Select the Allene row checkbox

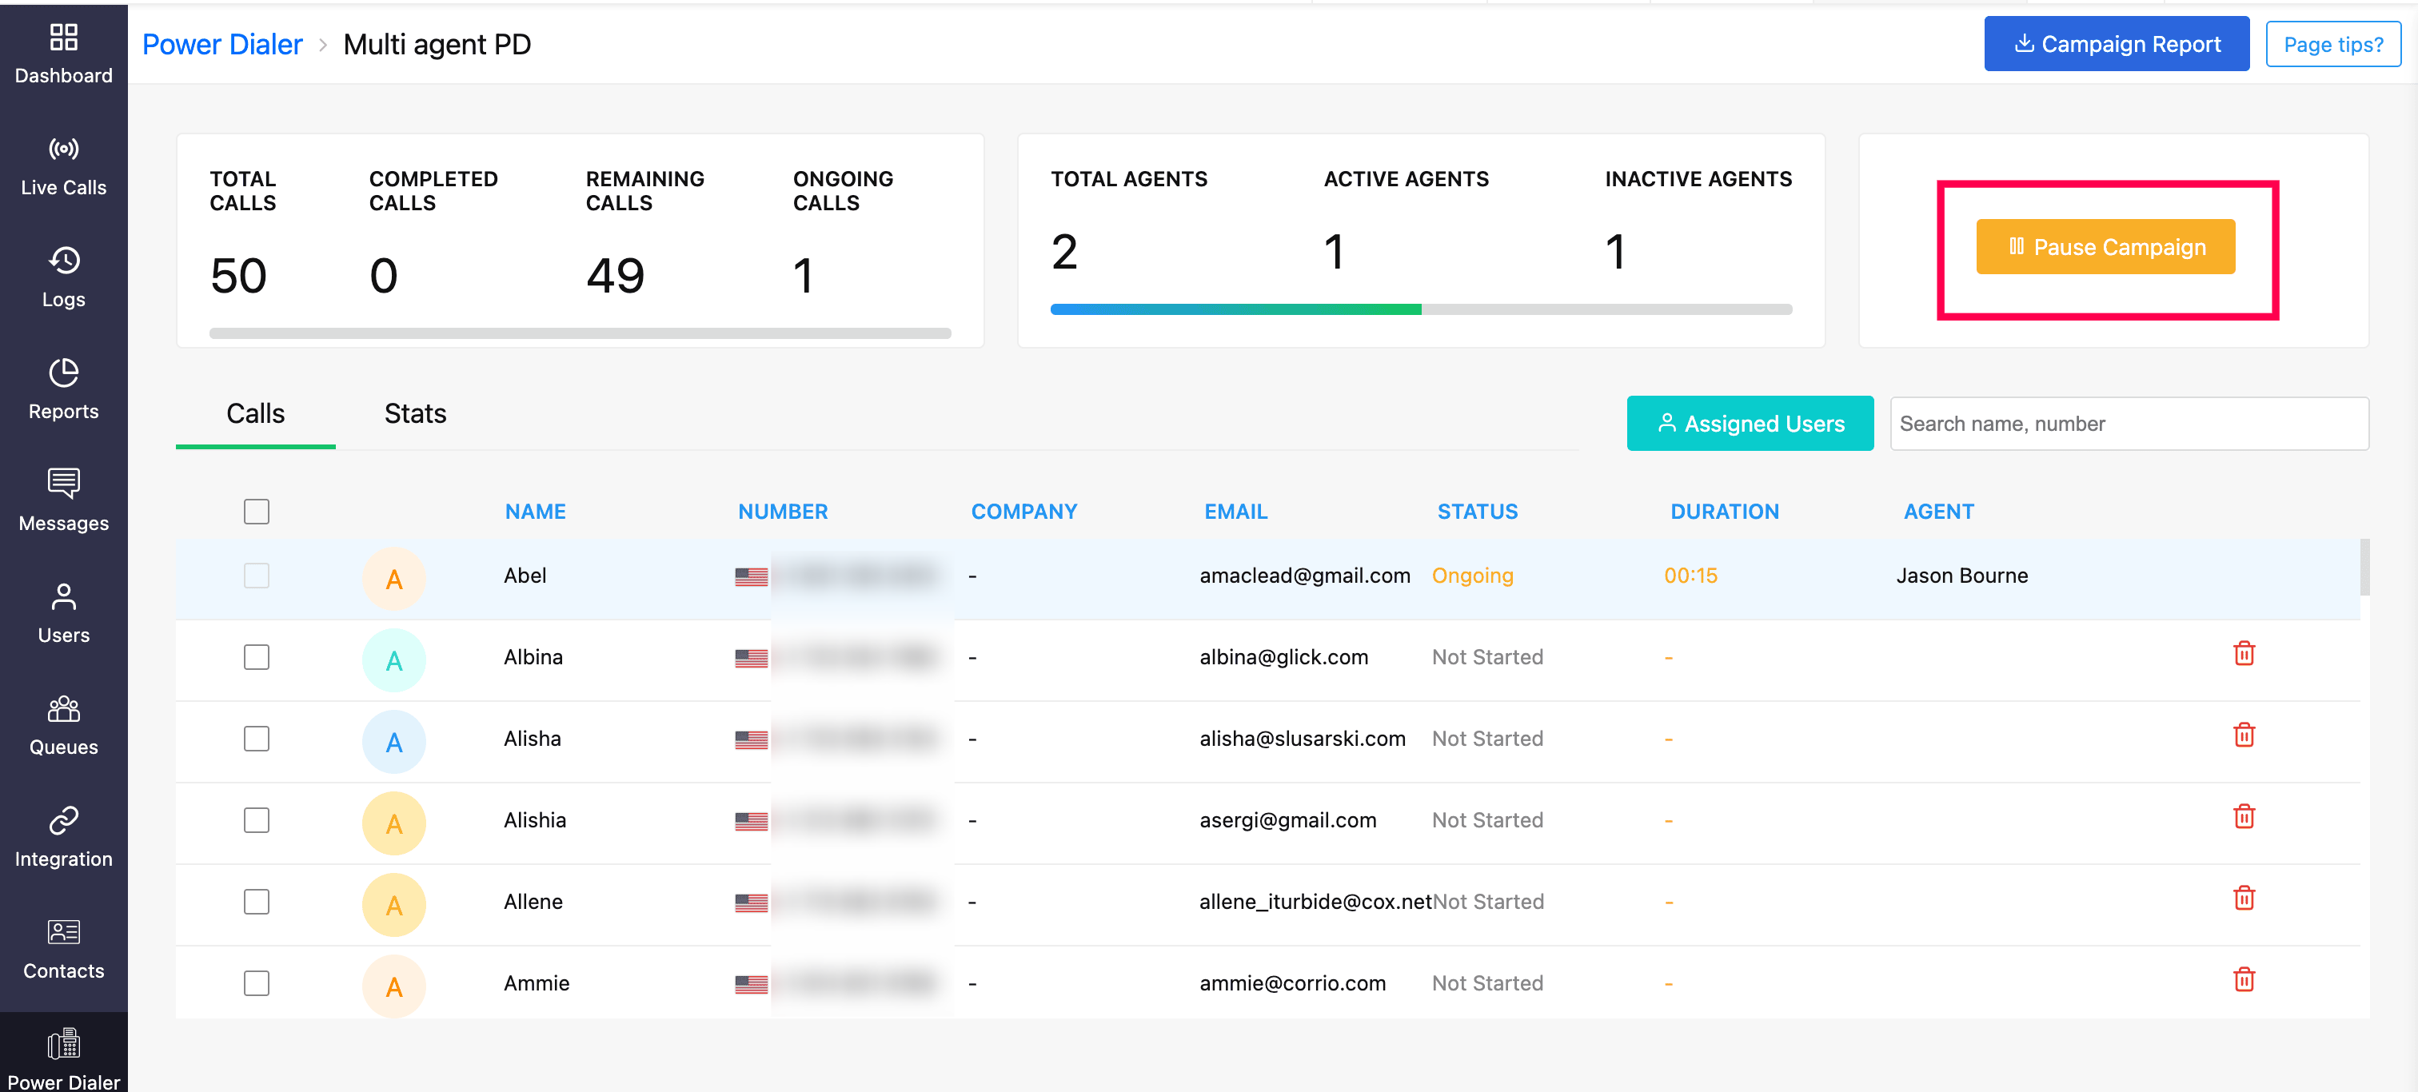pos(256,902)
